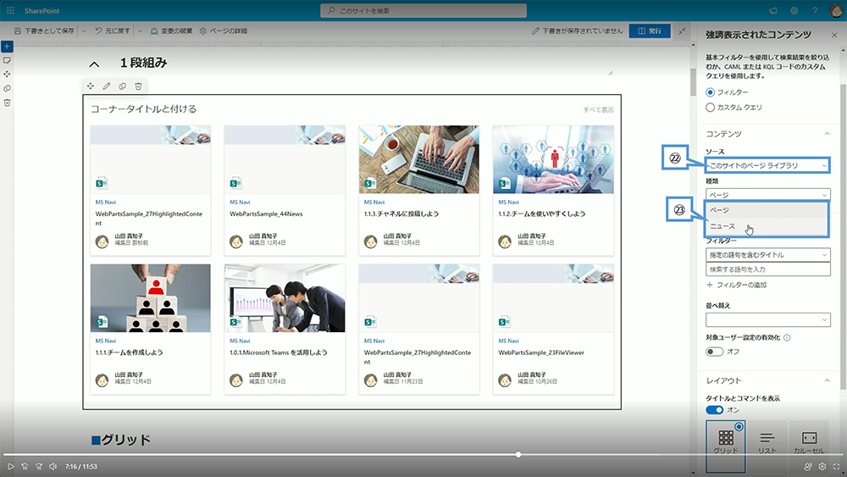Collapse the コンテンツ section chevron
Viewport: 847px width, 477px height.
pyautogui.click(x=827, y=133)
